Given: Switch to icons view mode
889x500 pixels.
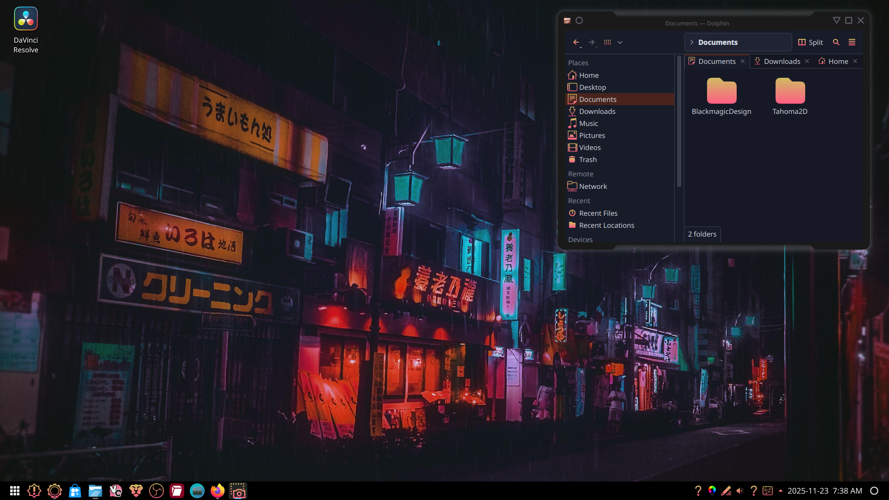Looking at the screenshot, I should click(x=607, y=42).
